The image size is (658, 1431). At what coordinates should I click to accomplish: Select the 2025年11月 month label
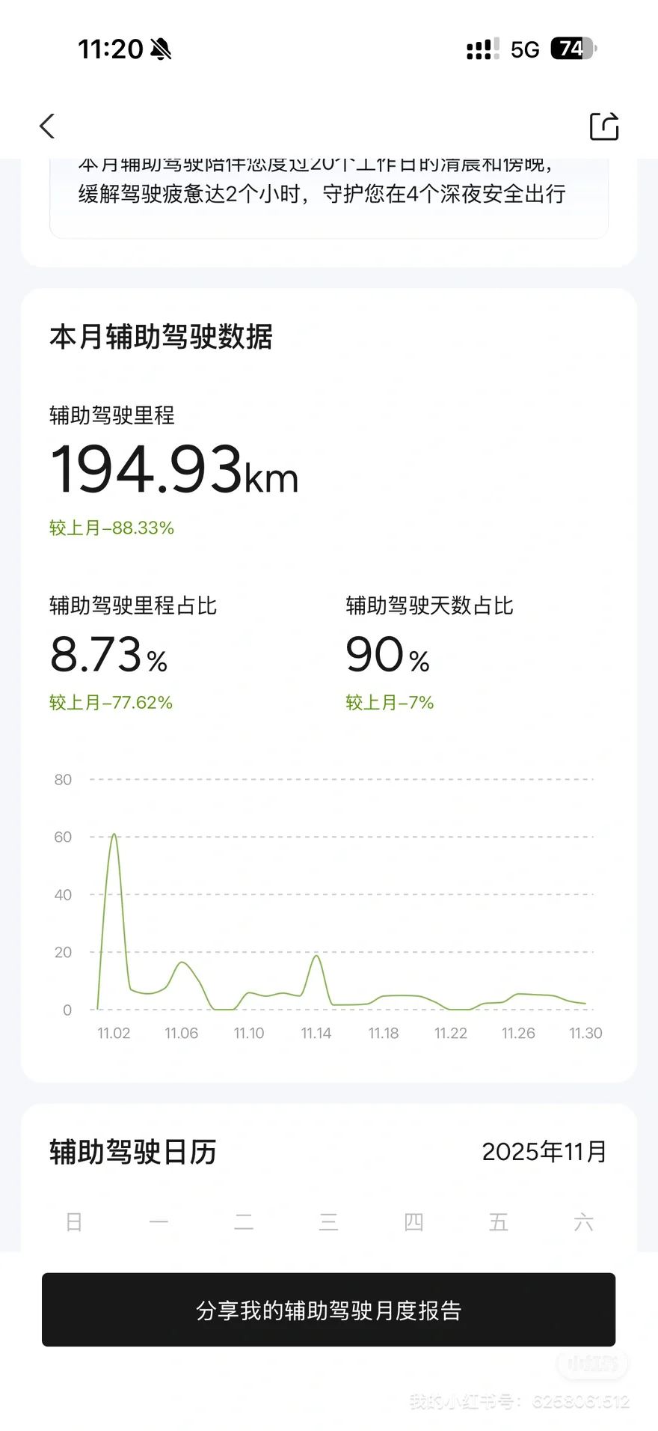[544, 1152]
